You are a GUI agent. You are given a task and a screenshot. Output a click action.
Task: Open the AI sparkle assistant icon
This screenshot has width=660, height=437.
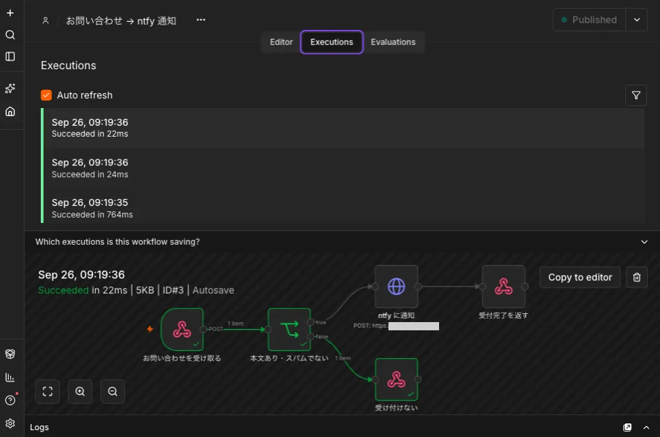click(10, 88)
